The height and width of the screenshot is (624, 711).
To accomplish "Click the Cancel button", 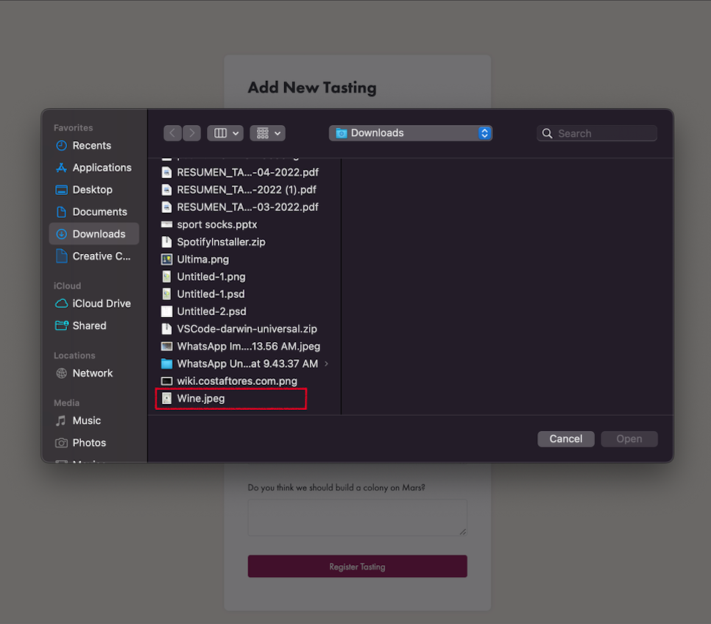I will click(x=565, y=439).
